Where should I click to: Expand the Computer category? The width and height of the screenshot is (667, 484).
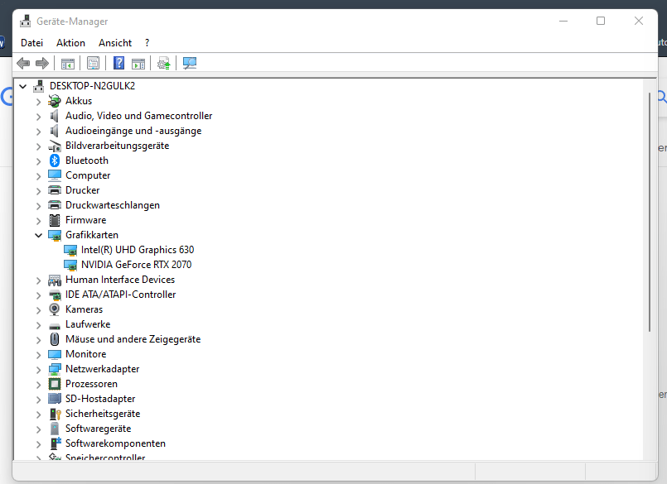click(38, 176)
